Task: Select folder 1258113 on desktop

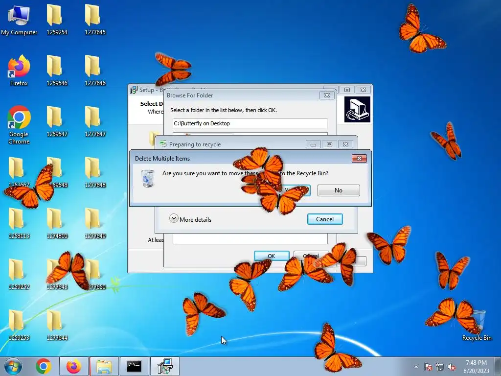Action: pos(19,223)
